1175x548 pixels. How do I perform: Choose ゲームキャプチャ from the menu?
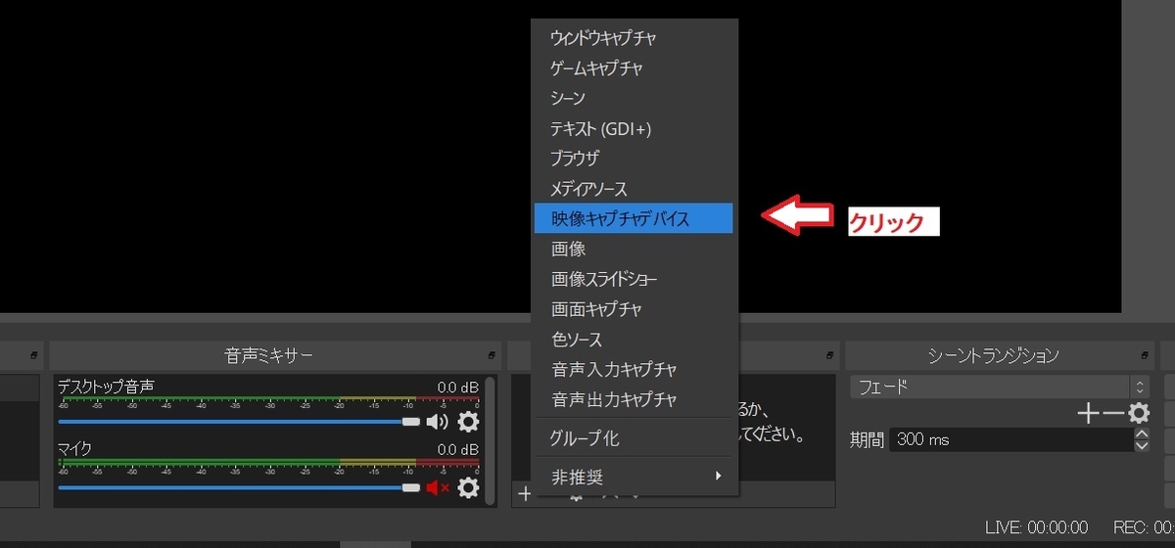(634, 68)
